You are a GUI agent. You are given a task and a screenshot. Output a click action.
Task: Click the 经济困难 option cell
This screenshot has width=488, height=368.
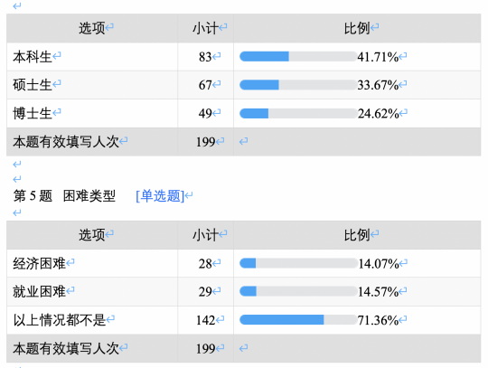click(92, 263)
